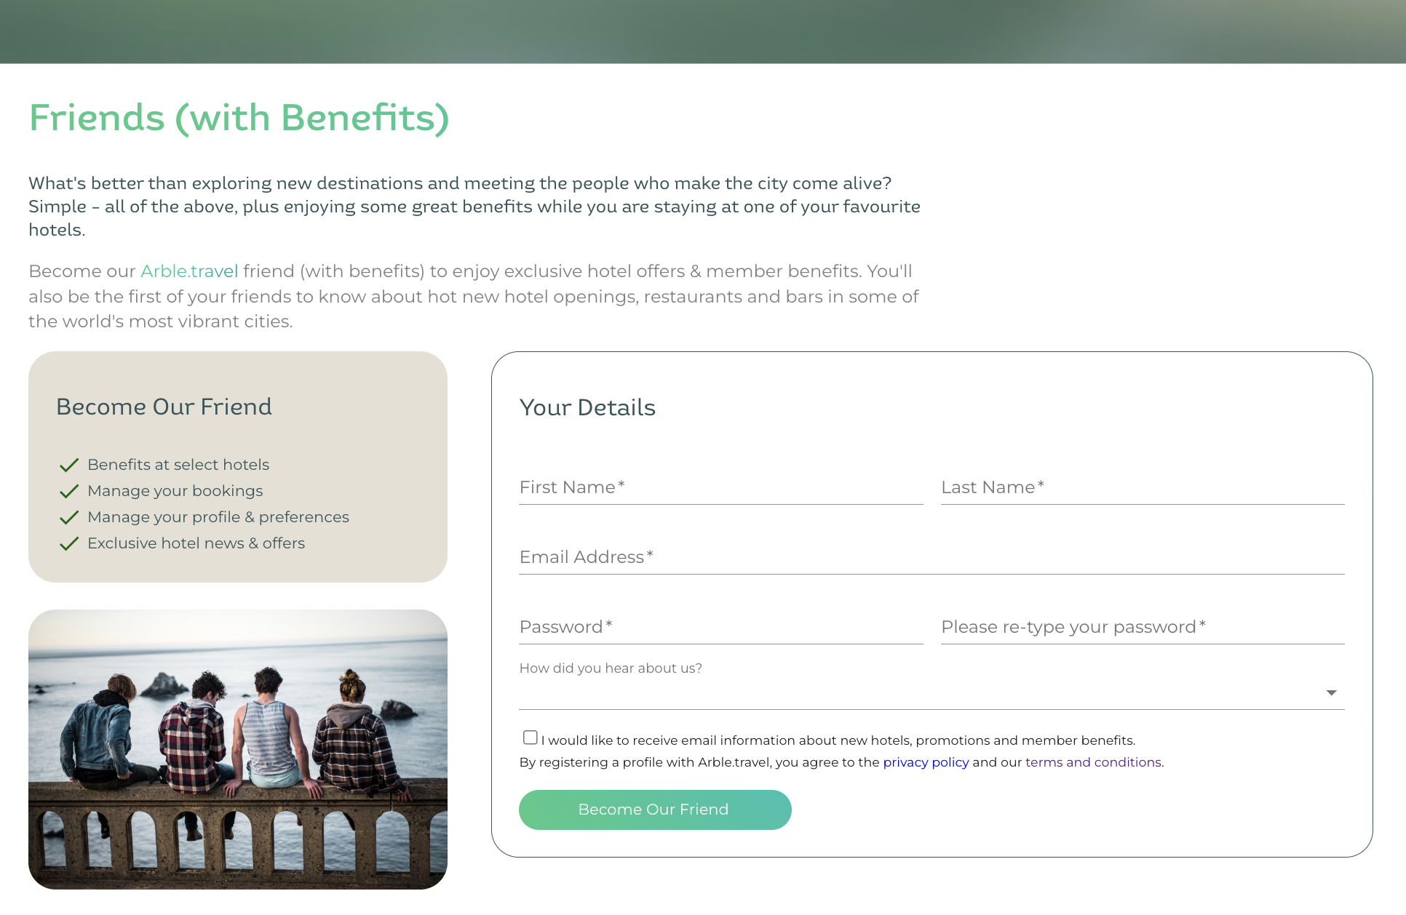Click the checkmark next to Exclusive hotel news & offers
The height and width of the screenshot is (915, 1406).
click(69, 544)
